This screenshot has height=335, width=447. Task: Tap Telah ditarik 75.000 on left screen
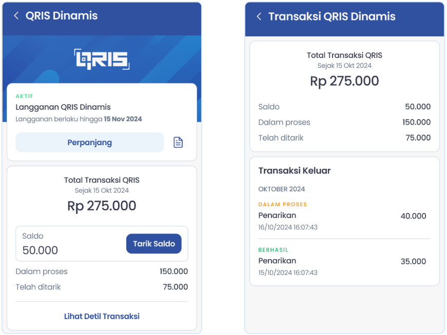(x=102, y=287)
